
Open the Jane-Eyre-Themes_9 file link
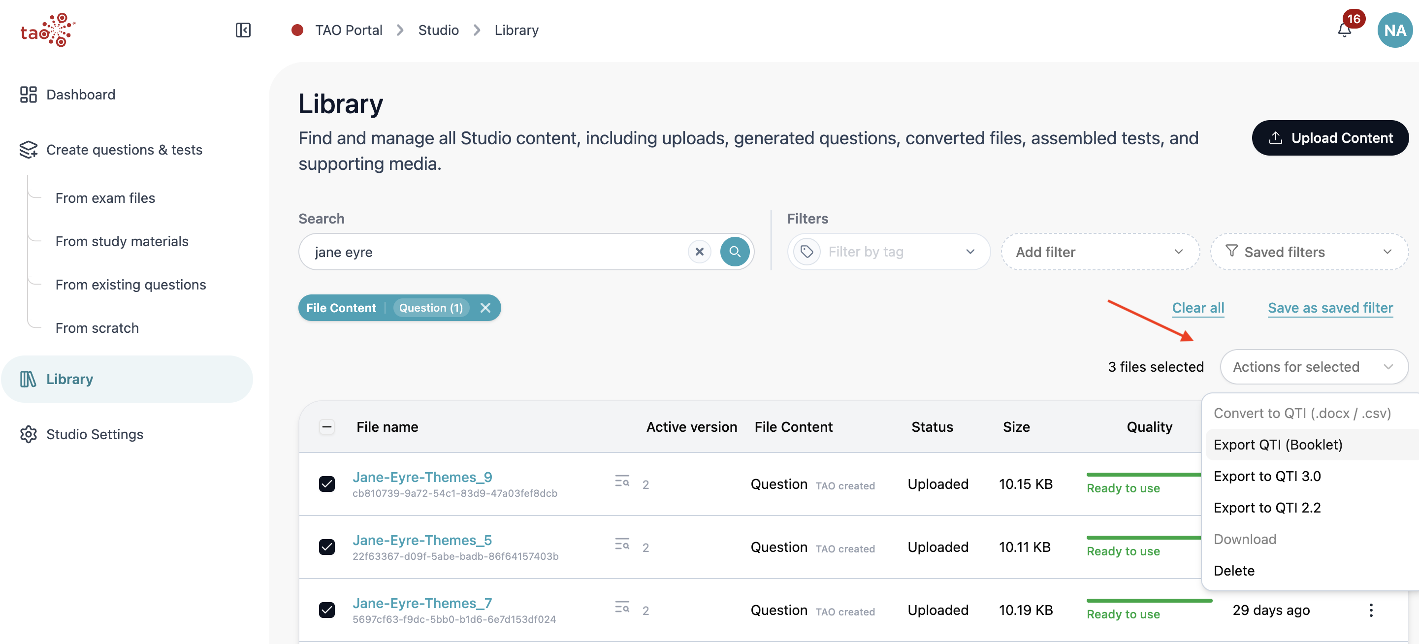click(x=422, y=477)
